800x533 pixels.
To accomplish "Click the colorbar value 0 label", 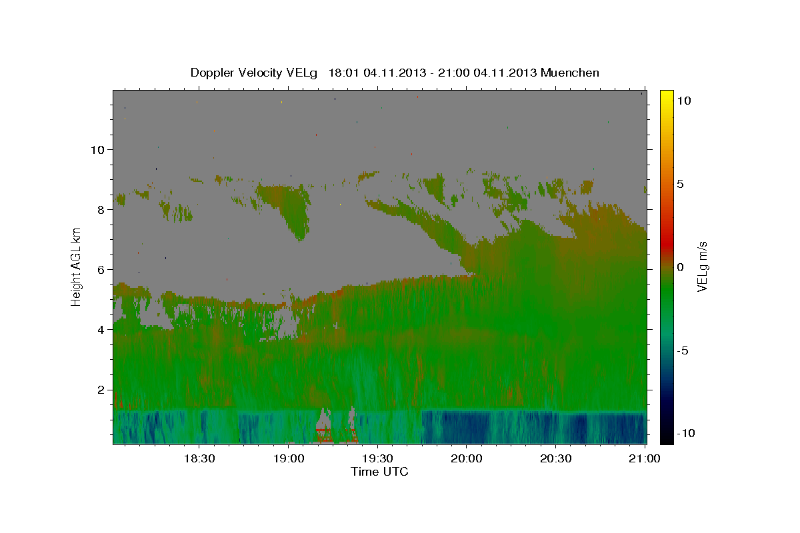I will coord(680,266).
